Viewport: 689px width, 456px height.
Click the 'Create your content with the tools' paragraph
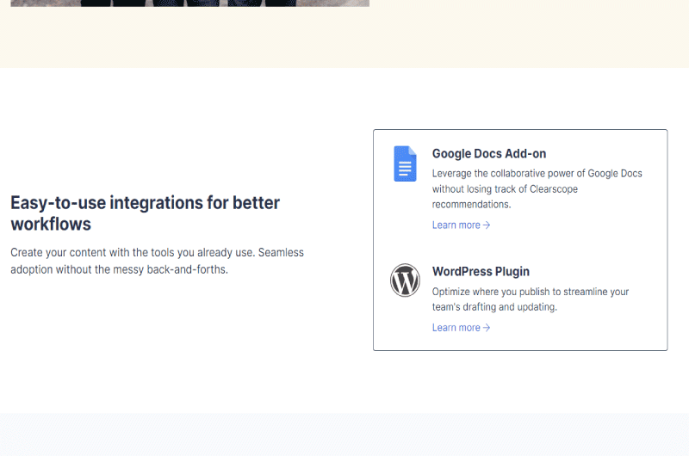pos(157,262)
